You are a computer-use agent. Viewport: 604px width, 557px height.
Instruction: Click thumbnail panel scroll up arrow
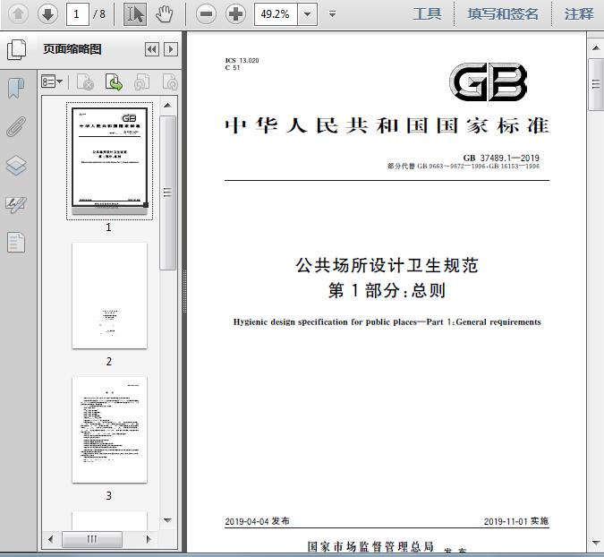167,106
